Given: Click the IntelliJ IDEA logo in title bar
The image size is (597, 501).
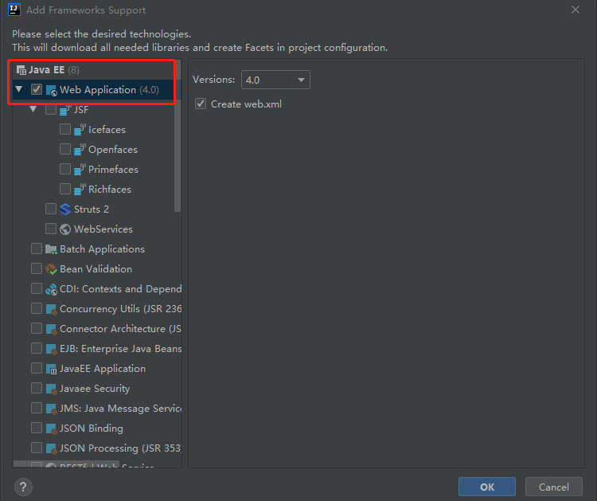Looking at the screenshot, I should 14,9.
